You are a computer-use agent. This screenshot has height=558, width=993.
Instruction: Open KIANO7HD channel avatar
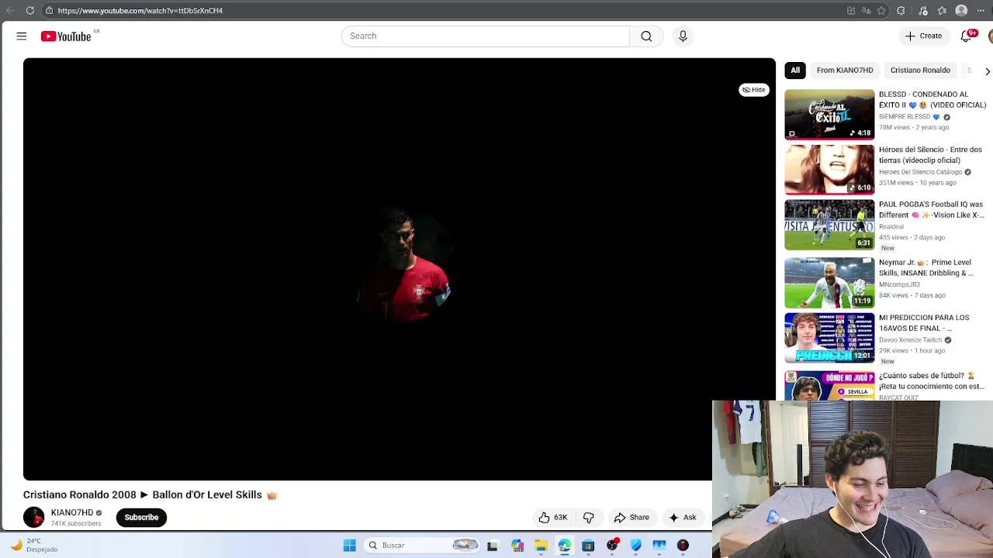(x=34, y=518)
